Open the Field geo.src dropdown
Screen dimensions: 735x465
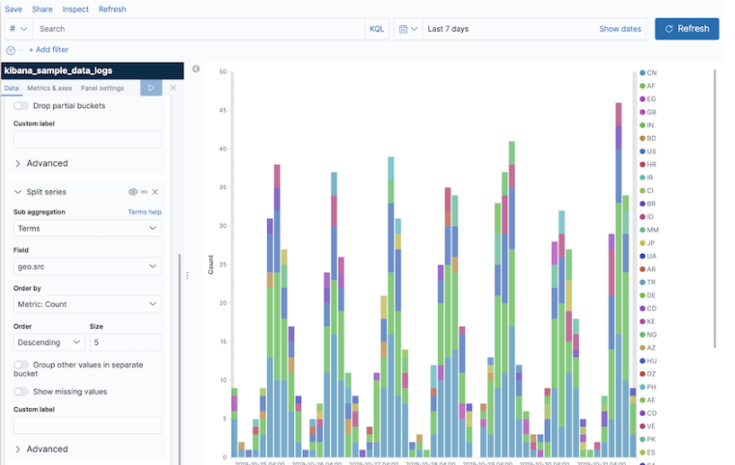pyautogui.click(x=87, y=266)
